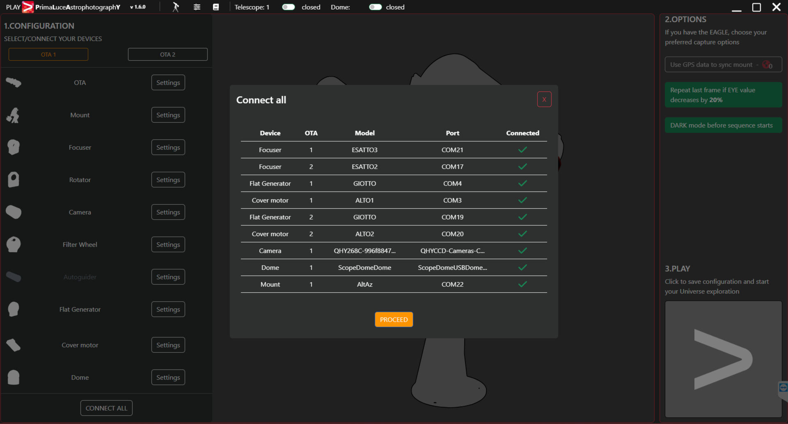Click the large PLAY arrow start button
The image size is (788, 424).
(x=723, y=359)
